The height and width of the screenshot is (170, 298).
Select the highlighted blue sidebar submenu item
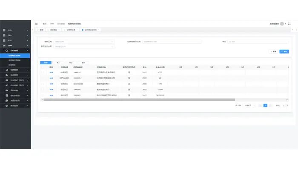point(15,56)
